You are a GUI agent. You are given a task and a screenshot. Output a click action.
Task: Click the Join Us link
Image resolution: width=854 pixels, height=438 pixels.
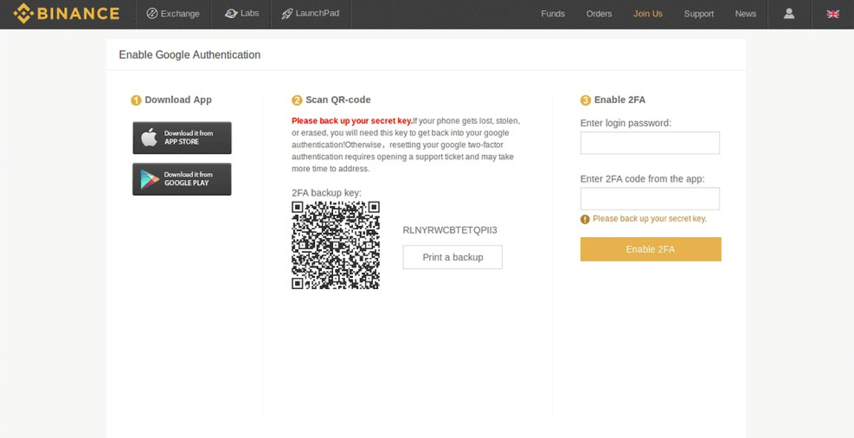(647, 14)
